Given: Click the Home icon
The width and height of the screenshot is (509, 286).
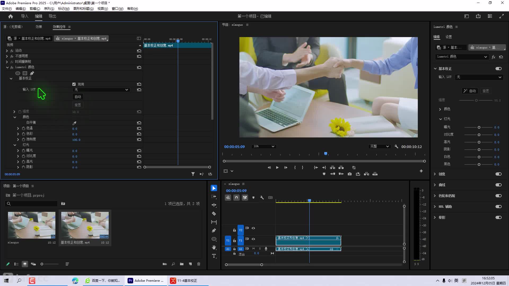Looking at the screenshot, I should coord(11,16).
